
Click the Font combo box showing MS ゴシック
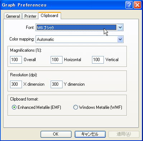pos(79,27)
